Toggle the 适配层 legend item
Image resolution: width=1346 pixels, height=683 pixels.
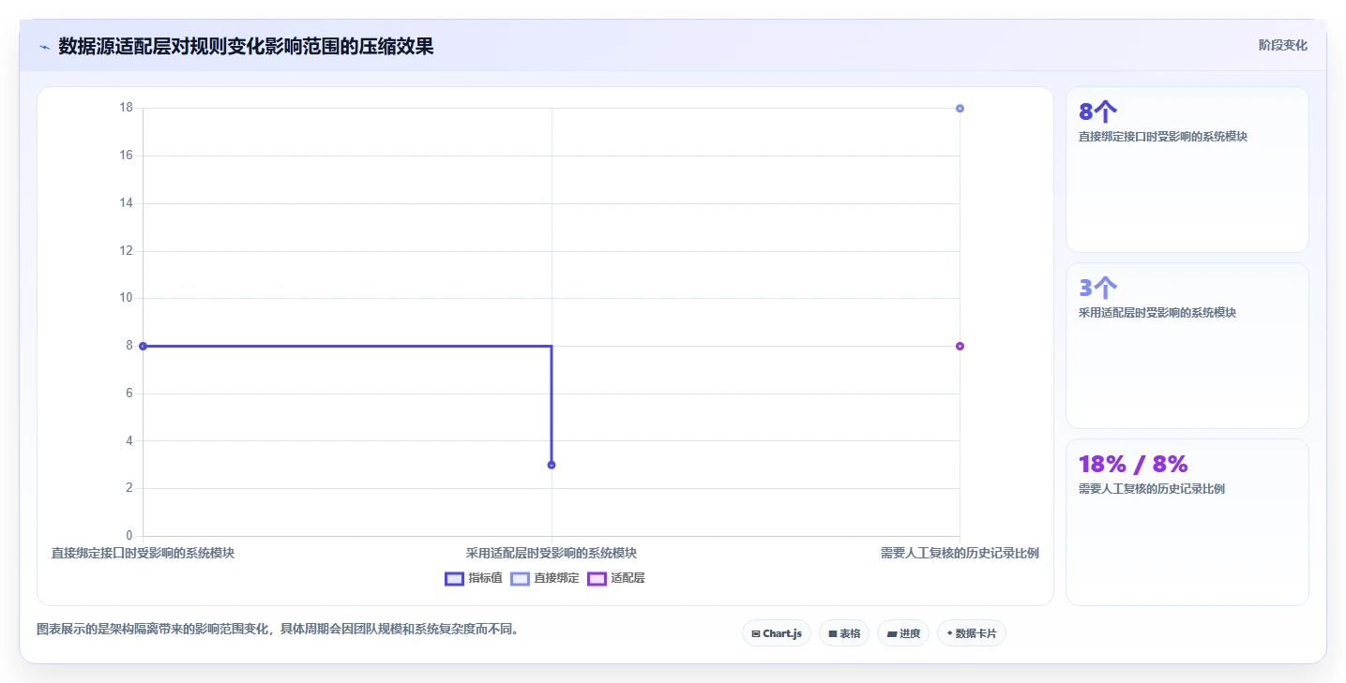[x=615, y=578]
